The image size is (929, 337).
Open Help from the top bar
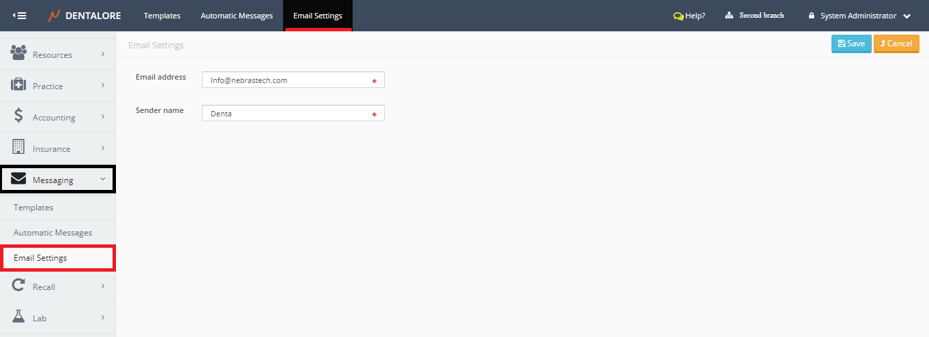pyautogui.click(x=689, y=16)
